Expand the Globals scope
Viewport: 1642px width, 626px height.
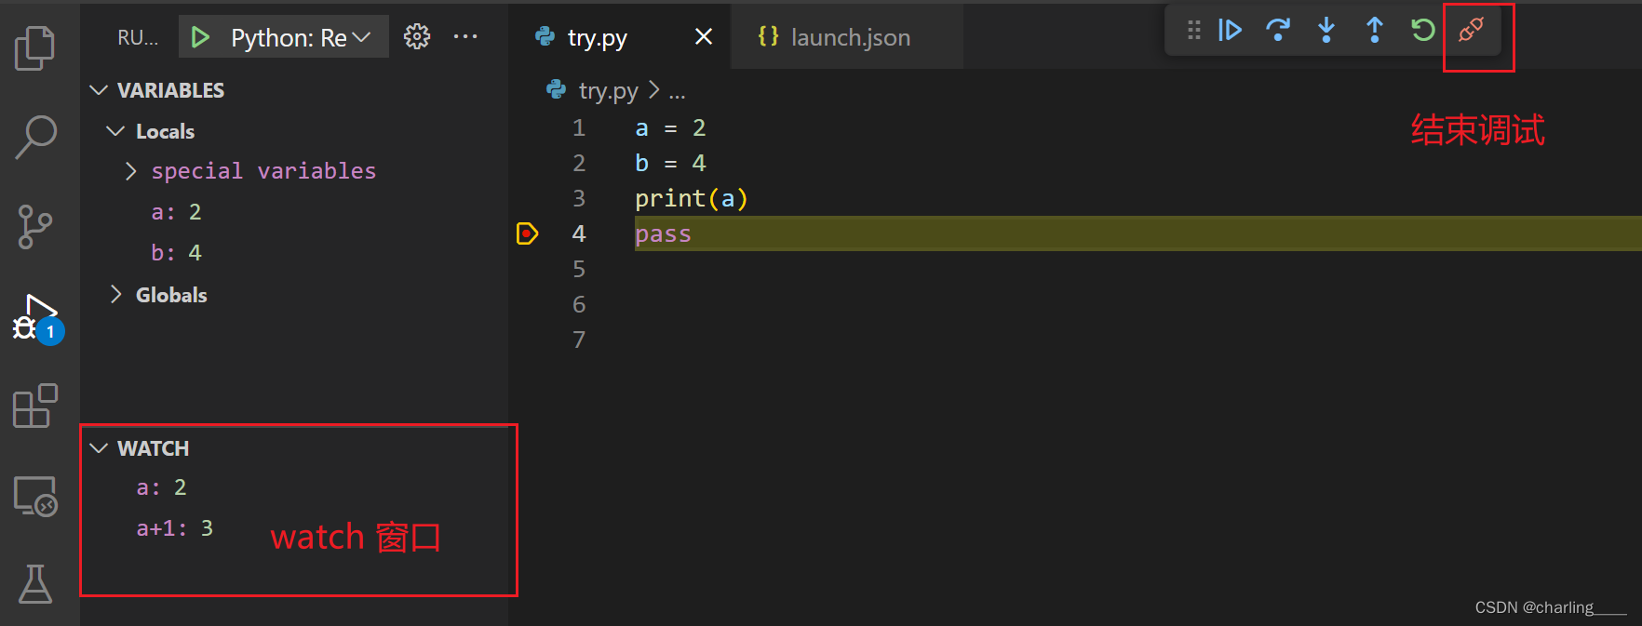point(115,295)
